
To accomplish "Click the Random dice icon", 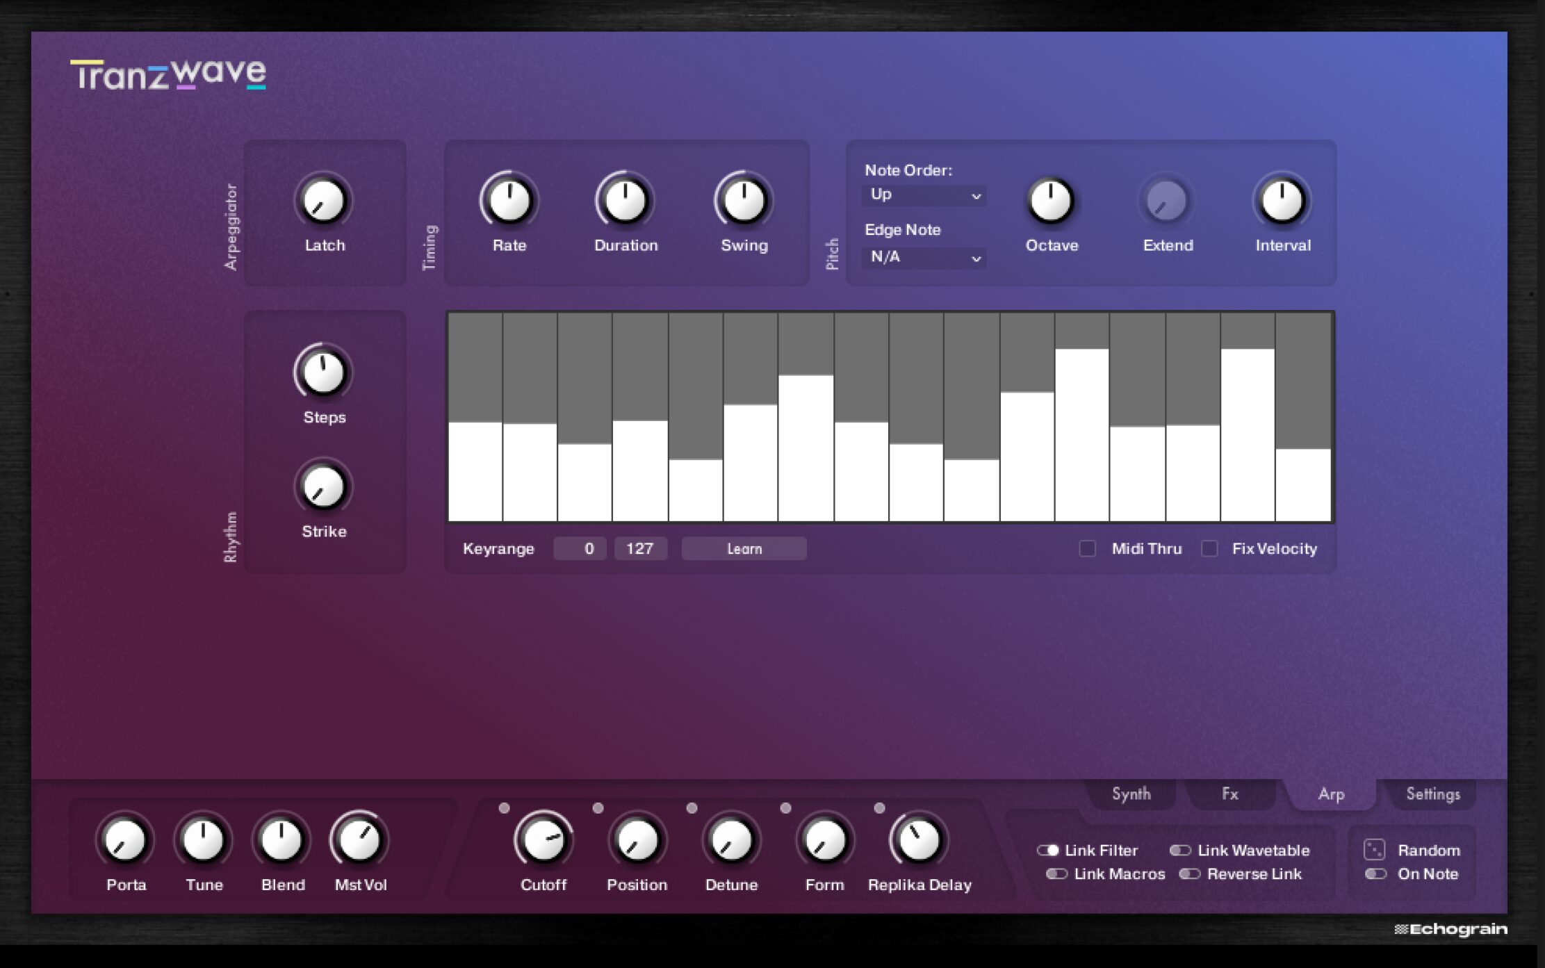I will (x=1374, y=850).
